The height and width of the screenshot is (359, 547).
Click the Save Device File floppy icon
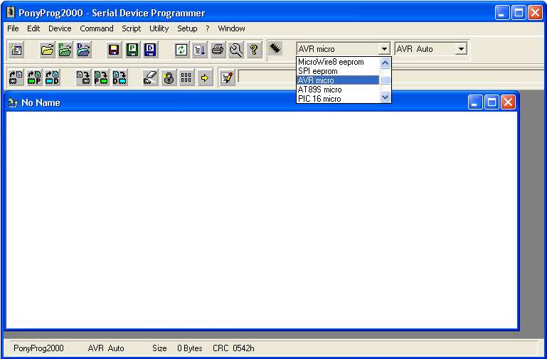coord(113,50)
